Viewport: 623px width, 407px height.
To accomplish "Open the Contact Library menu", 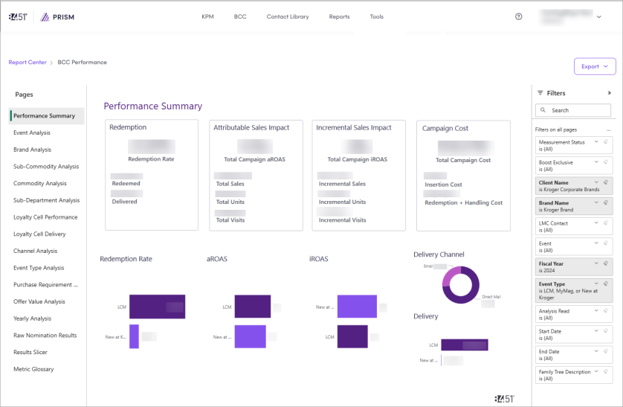I will 288,16.
